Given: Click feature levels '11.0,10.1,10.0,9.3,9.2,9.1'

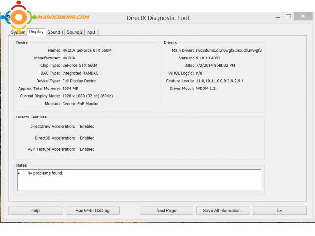Looking at the screenshot, I should click(220, 81).
